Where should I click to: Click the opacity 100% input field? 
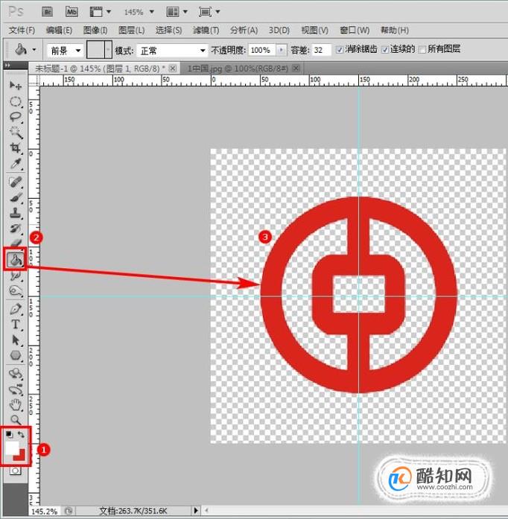coord(263,50)
